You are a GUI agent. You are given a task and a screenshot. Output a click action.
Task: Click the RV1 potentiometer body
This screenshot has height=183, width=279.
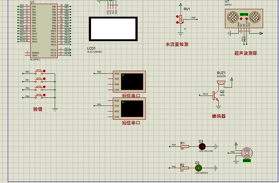pos(181,19)
